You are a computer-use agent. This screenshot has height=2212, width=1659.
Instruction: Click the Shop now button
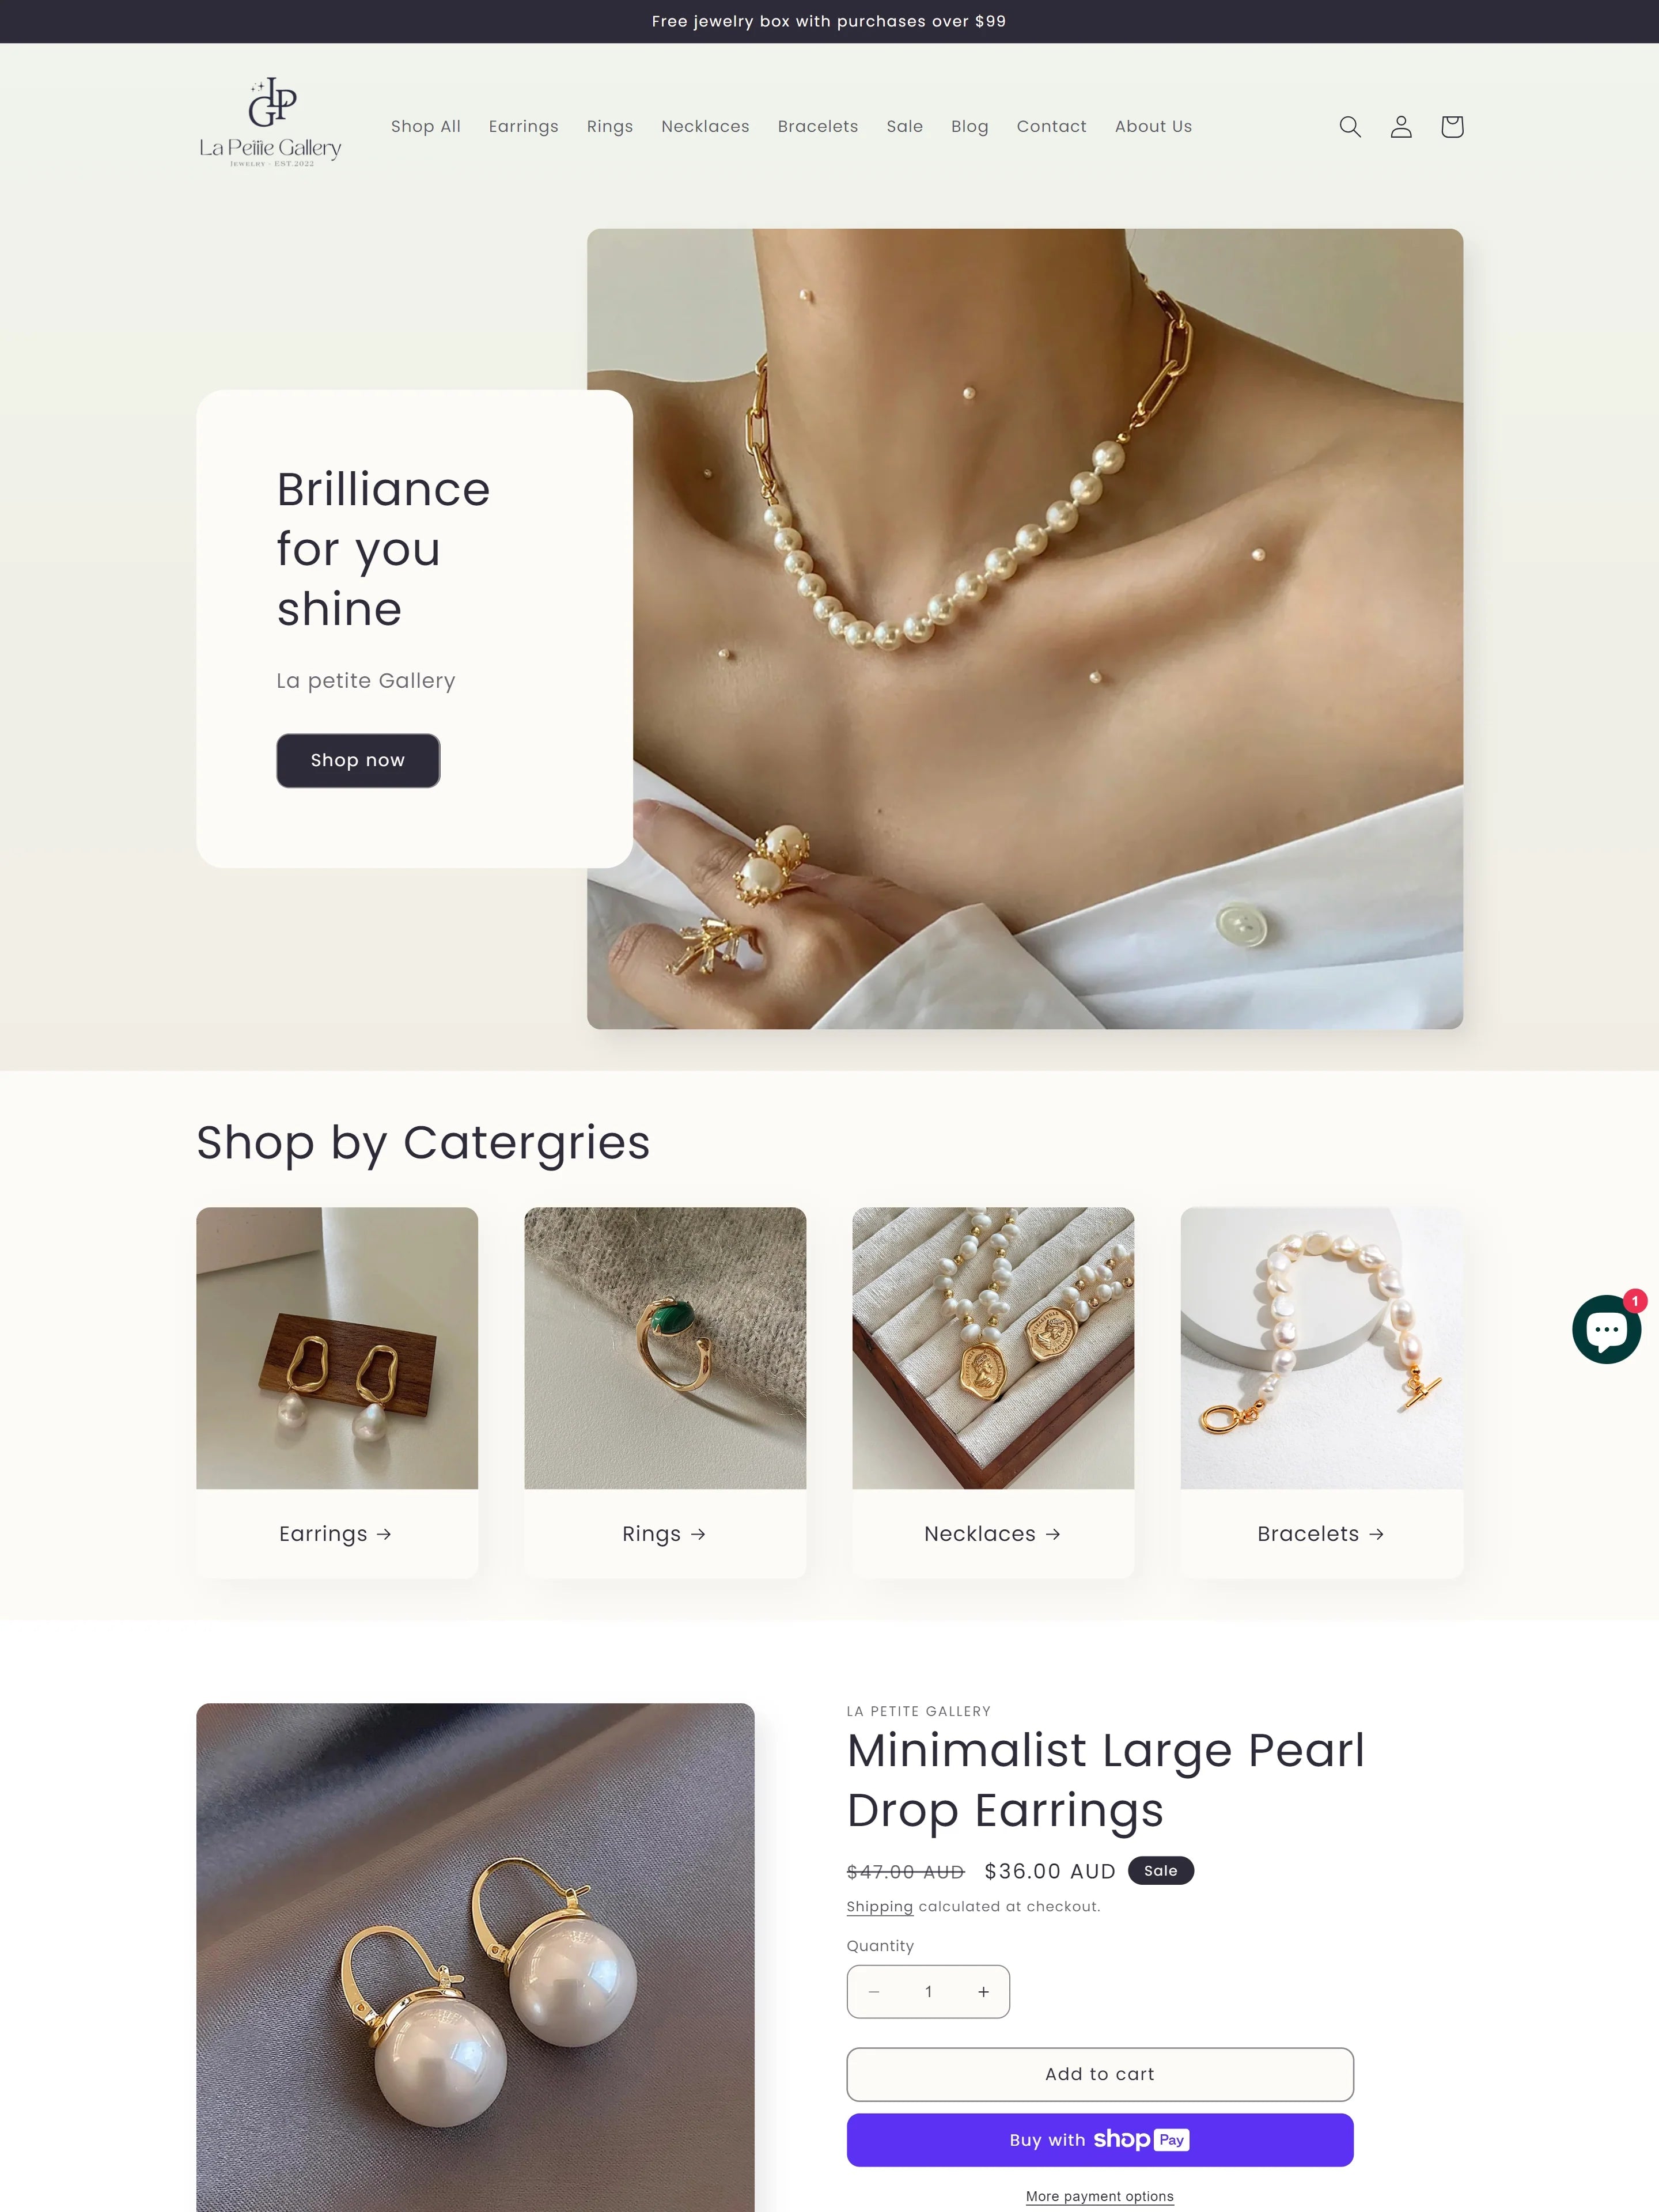pyautogui.click(x=358, y=760)
